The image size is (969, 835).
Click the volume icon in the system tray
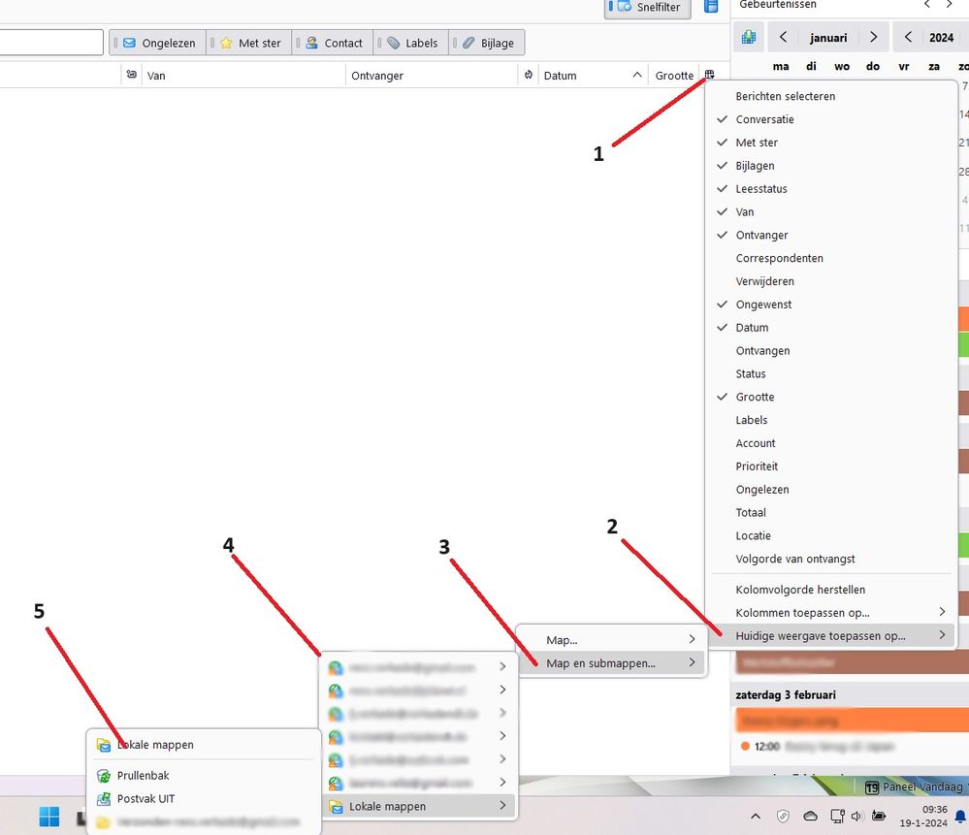856,817
